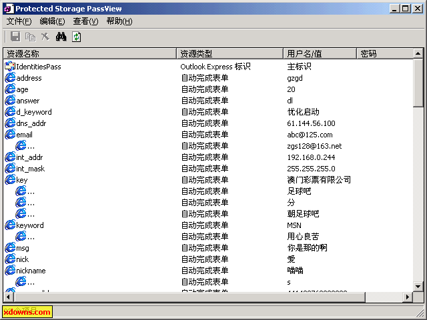Click the IE icon beside int_addr
The height and width of the screenshot is (320, 427).
pyautogui.click(x=10, y=157)
